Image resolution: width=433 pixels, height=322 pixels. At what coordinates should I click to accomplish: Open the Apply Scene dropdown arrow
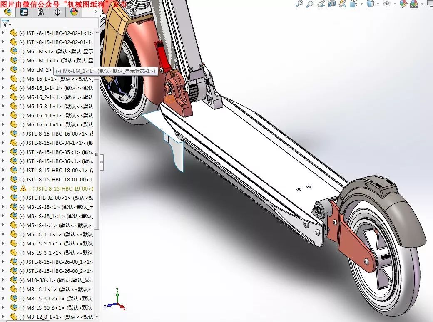[x=422, y=4]
